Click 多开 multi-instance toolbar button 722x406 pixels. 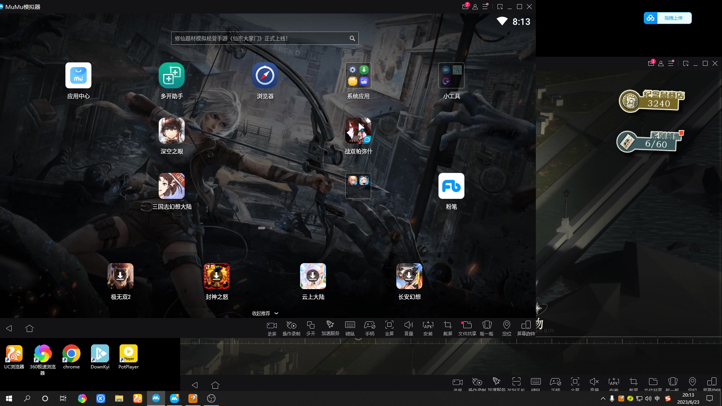point(311,328)
